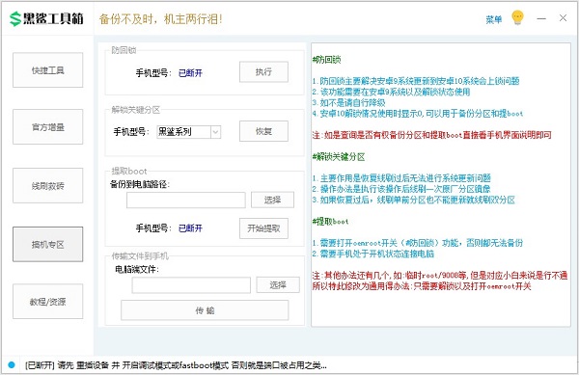Click 选择 beside computer file field

[x=278, y=285]
